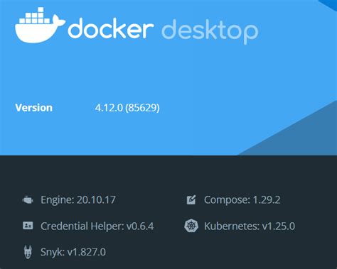Click the bold Version label

[34, 108]
